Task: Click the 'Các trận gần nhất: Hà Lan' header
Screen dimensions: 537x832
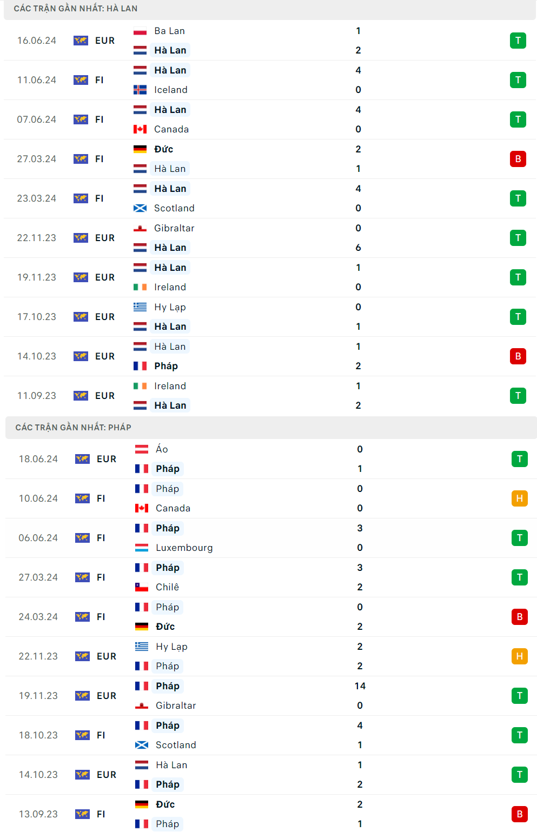Action: pyautogui.click(x=76, y=9)
